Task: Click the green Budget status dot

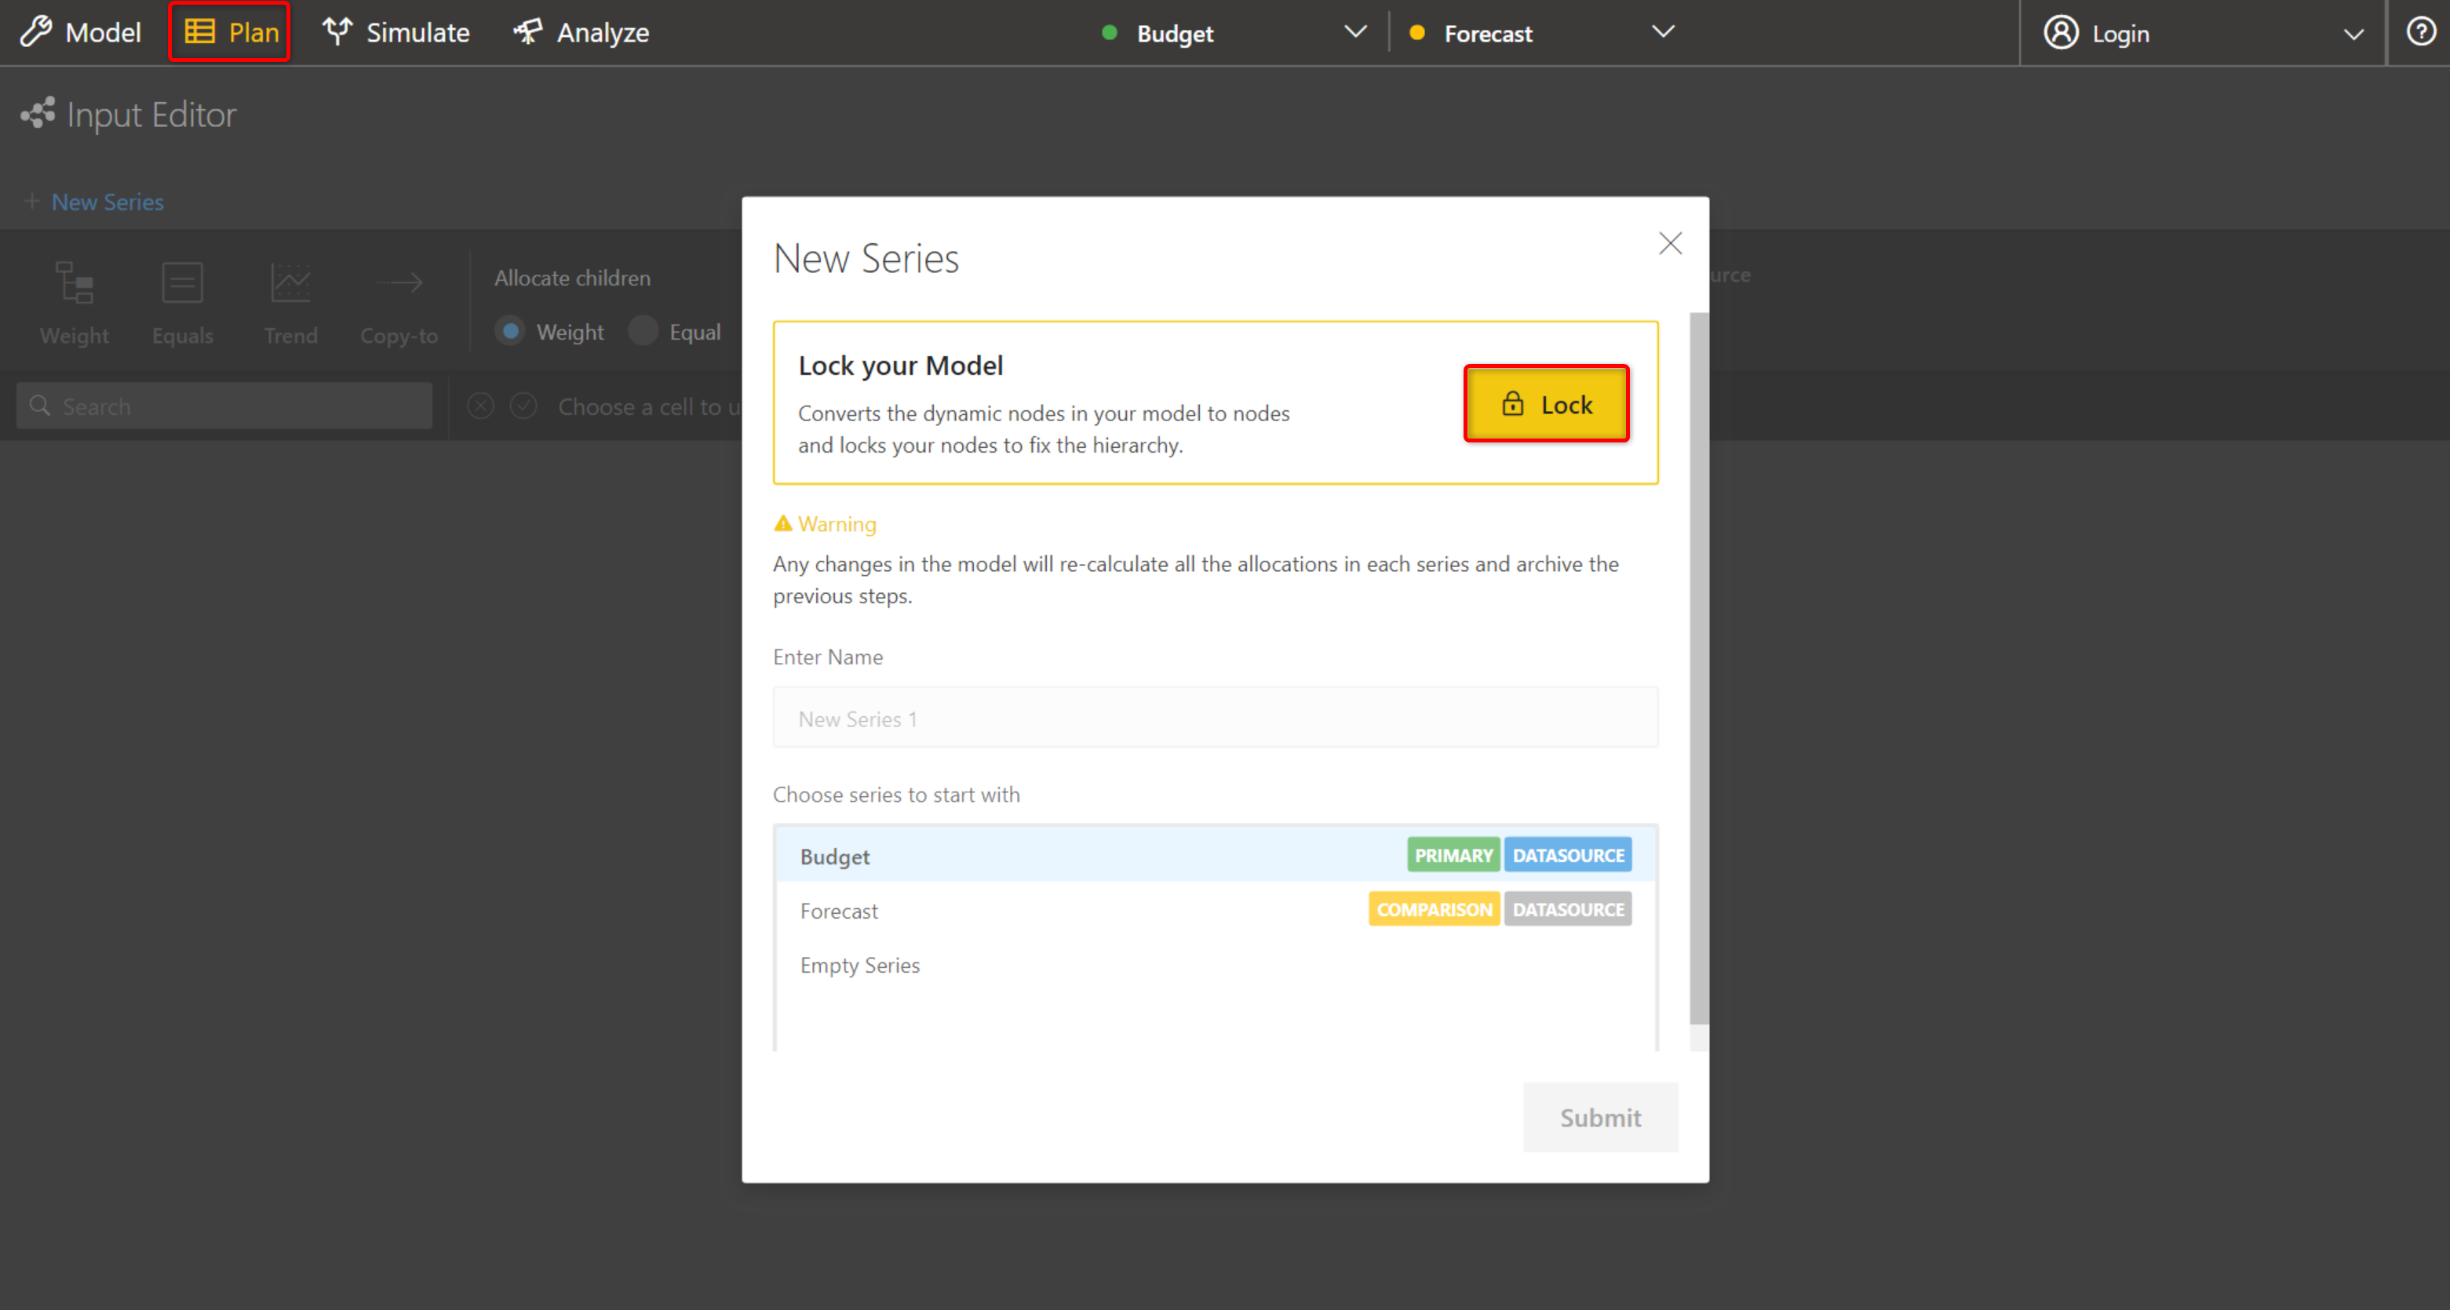Action: (1109, 32)
